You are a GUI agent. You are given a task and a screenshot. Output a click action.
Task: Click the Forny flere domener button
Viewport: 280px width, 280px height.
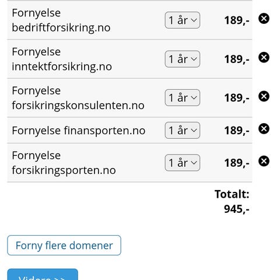tap(64, 246)
